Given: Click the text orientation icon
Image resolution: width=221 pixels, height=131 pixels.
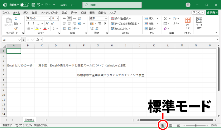Looking at the screenshot, I should (x=75, y=28).
